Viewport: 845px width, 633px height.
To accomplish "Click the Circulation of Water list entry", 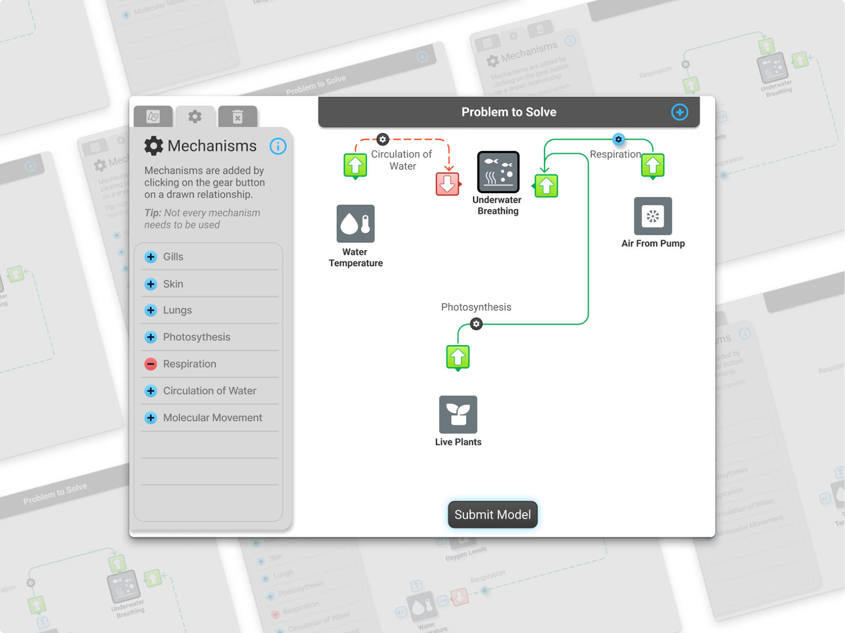I will point(209,391).
